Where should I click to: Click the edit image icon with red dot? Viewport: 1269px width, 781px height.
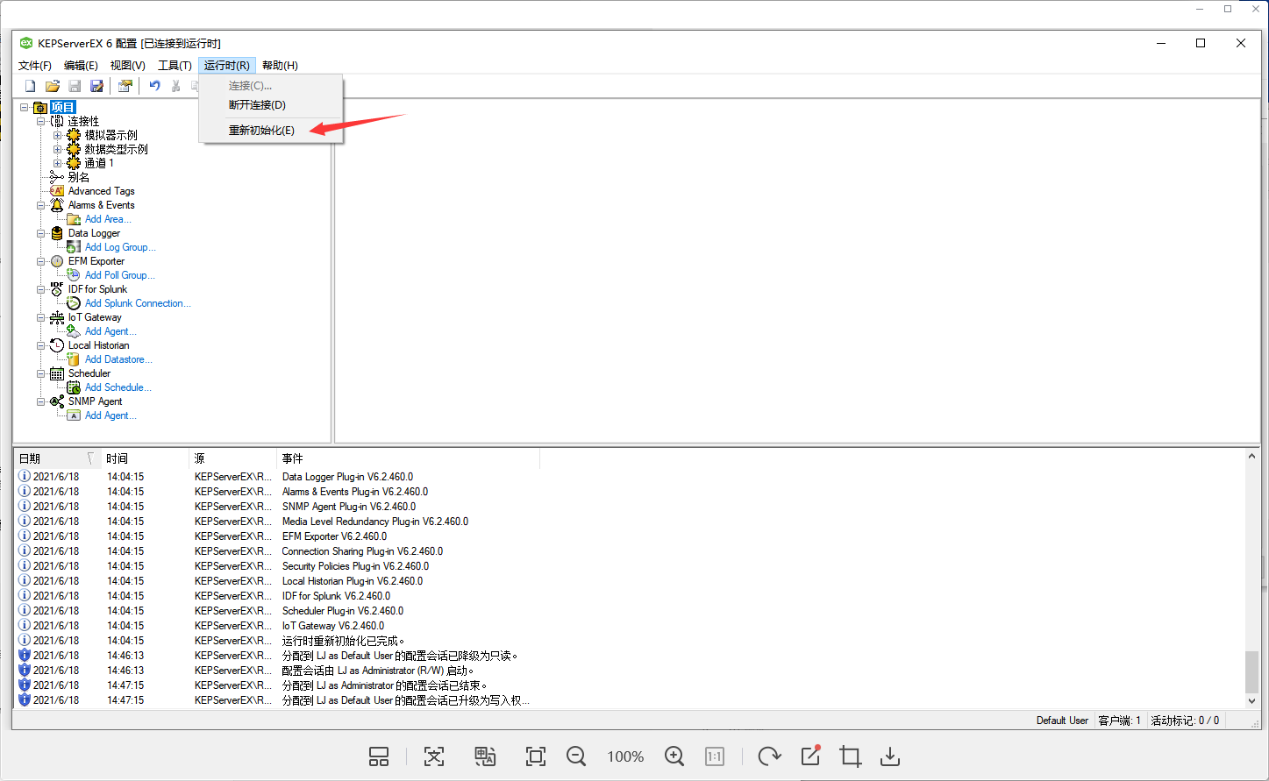click(811, 756)
